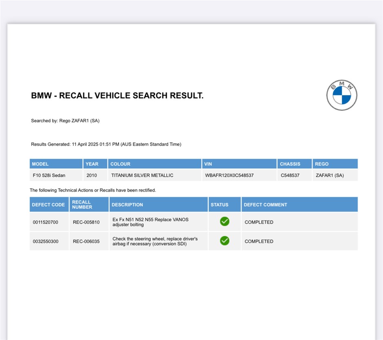Click the Results Generated timestamp line
The image size is (383, 340).
point(106,144)
